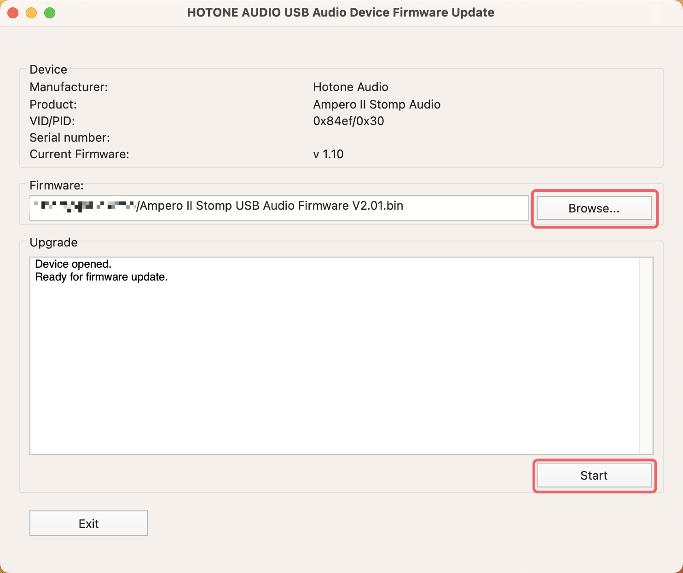
Task: Select 'Device opened.' log line
Action: tap(73, 264)
